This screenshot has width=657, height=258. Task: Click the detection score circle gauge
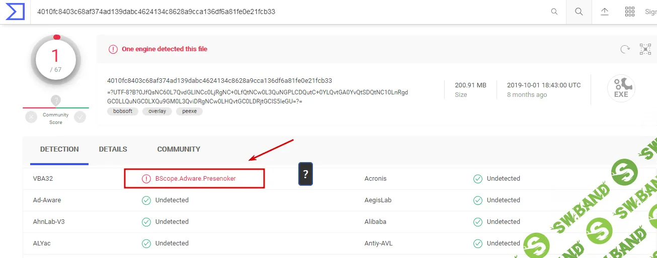click(56, 60)
